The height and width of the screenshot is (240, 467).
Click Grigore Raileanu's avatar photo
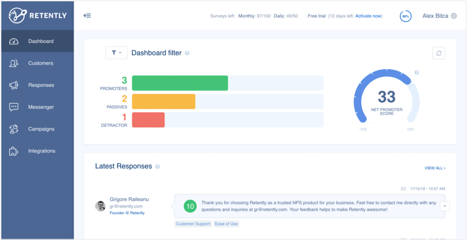tap(100, 206)
